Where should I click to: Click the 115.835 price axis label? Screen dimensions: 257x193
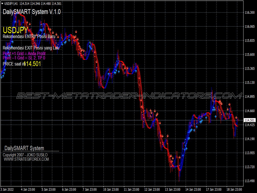point(250,41)
